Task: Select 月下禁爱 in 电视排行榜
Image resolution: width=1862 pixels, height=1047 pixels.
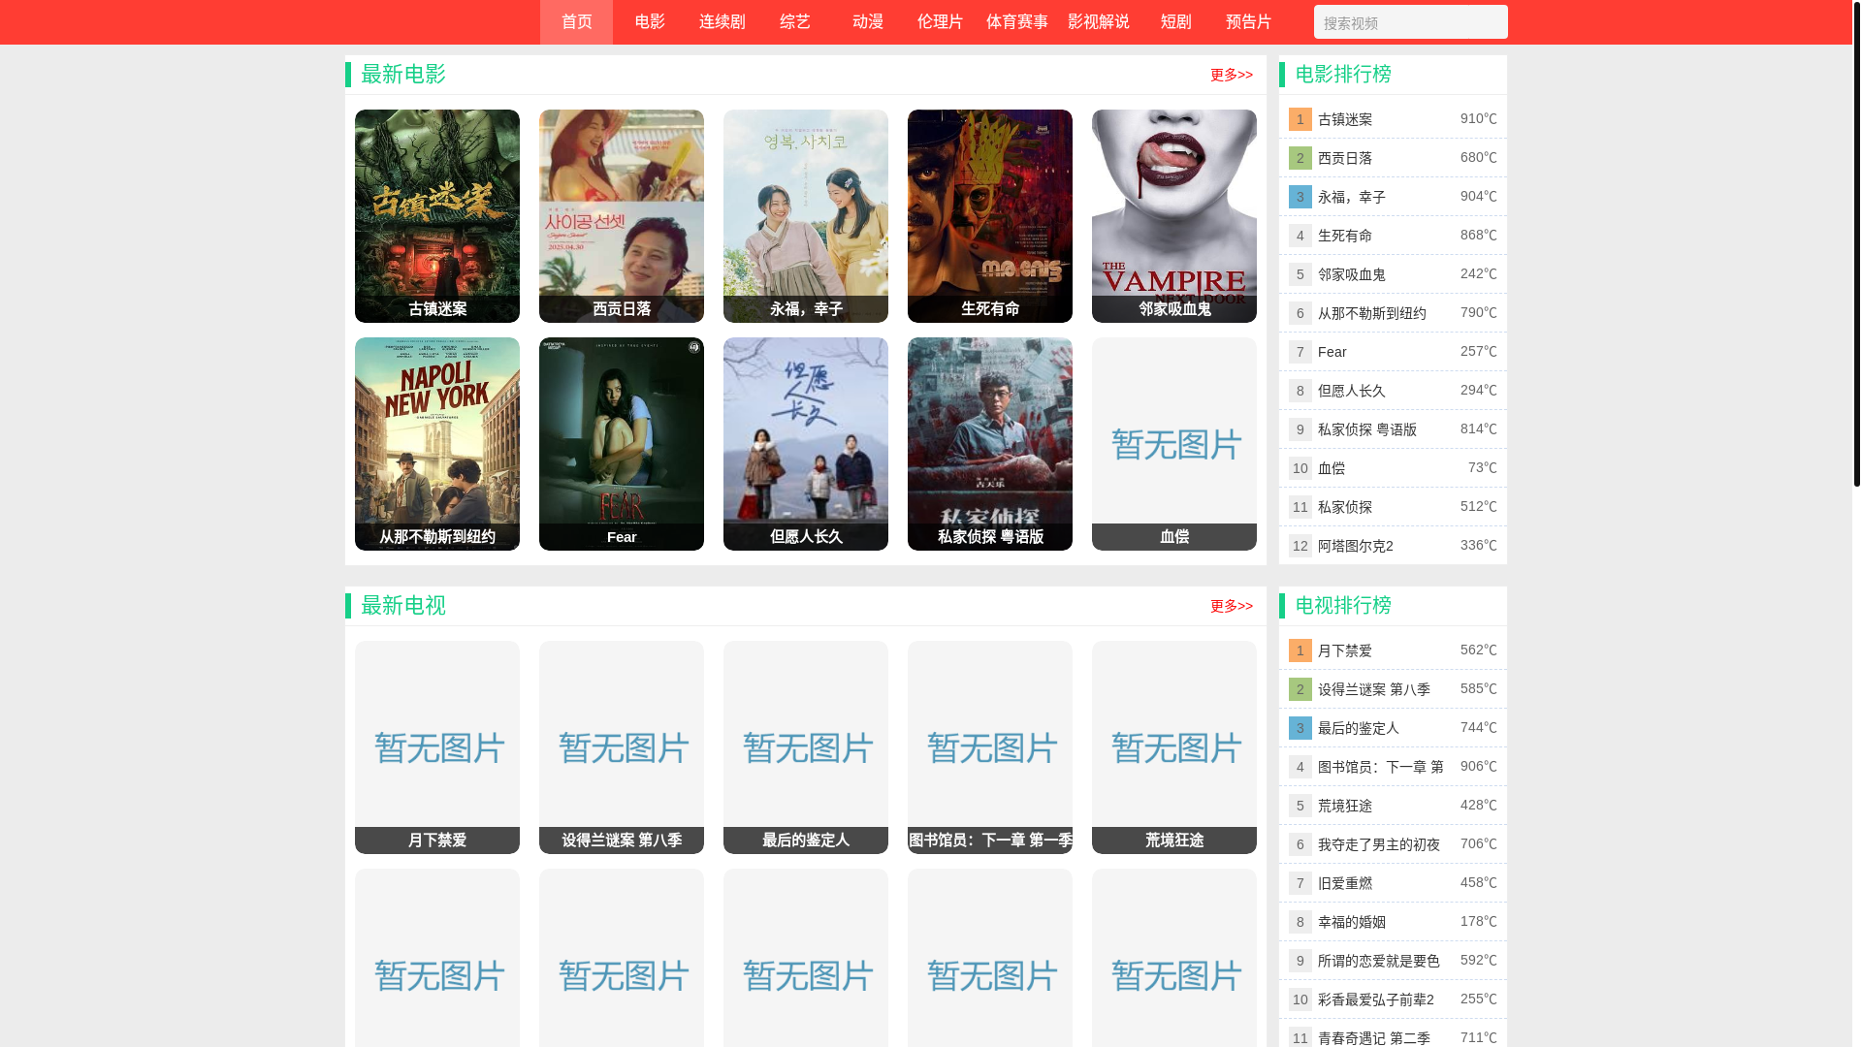Action: pyautogui.click(x=1344, y=650)
